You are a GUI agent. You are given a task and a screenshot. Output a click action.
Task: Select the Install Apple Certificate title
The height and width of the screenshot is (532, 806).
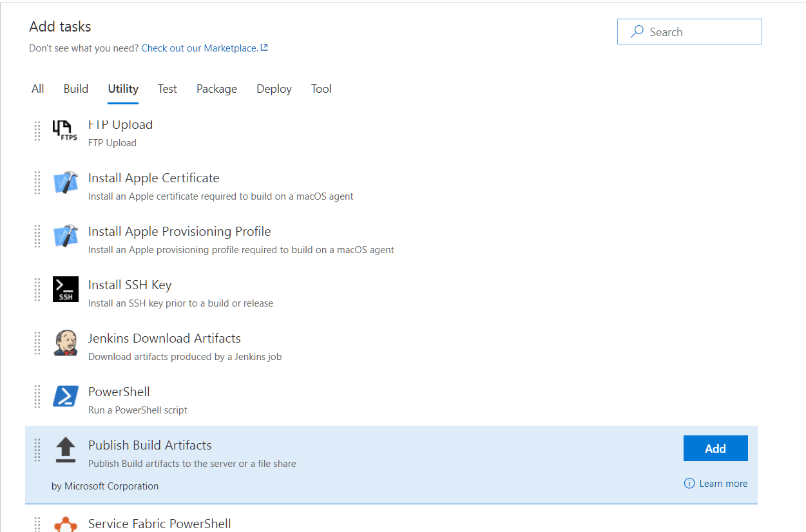point(154,178)
